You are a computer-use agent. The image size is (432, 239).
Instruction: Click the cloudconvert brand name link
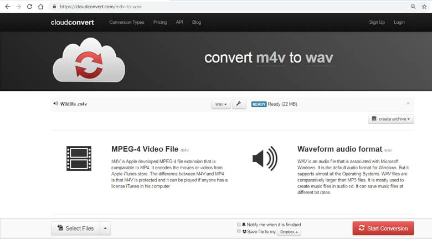72,22
